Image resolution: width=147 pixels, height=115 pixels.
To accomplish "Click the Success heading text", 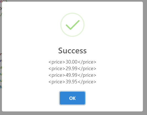I will (72, 51).
